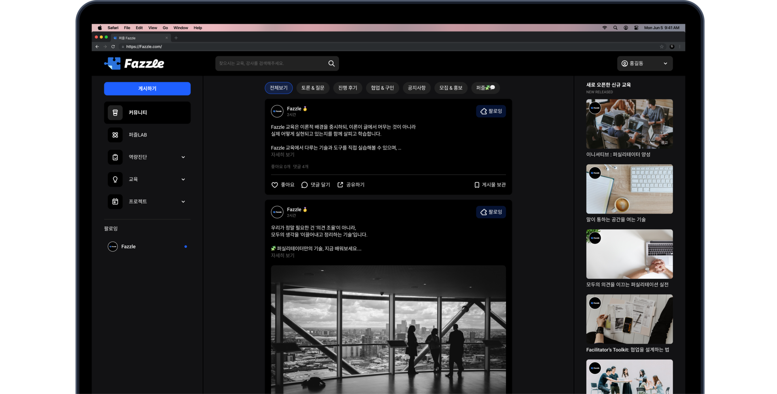Click the Fazzle puzzle logo
This screenshot has width=777, height=394.
pos(134,64)
